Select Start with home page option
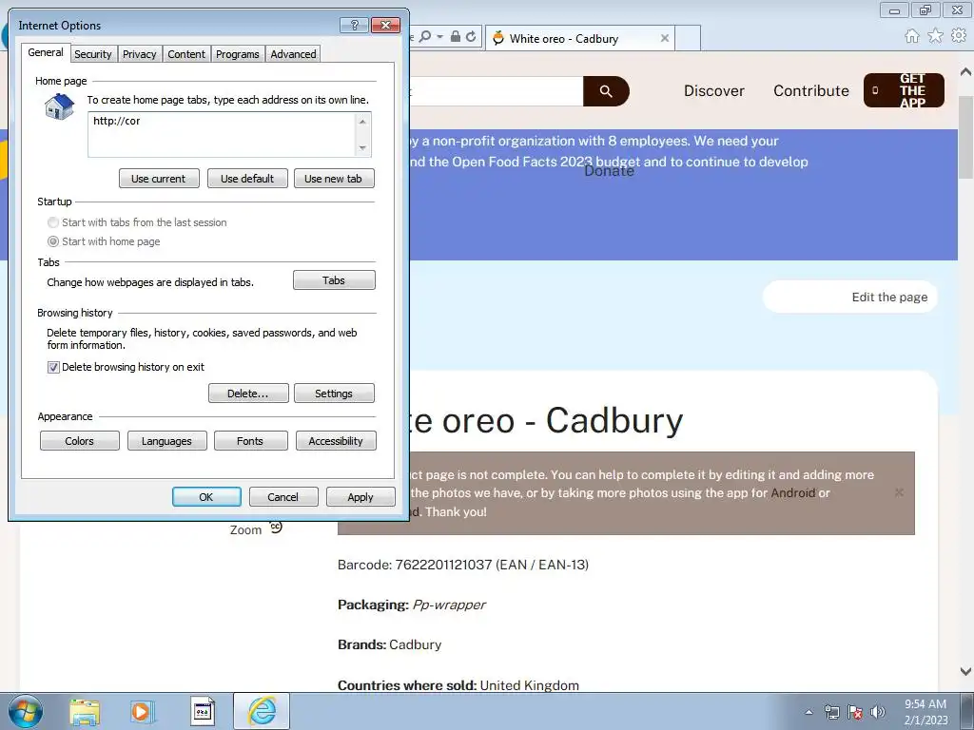The image size is (974, 730). (x=53, y=241)
